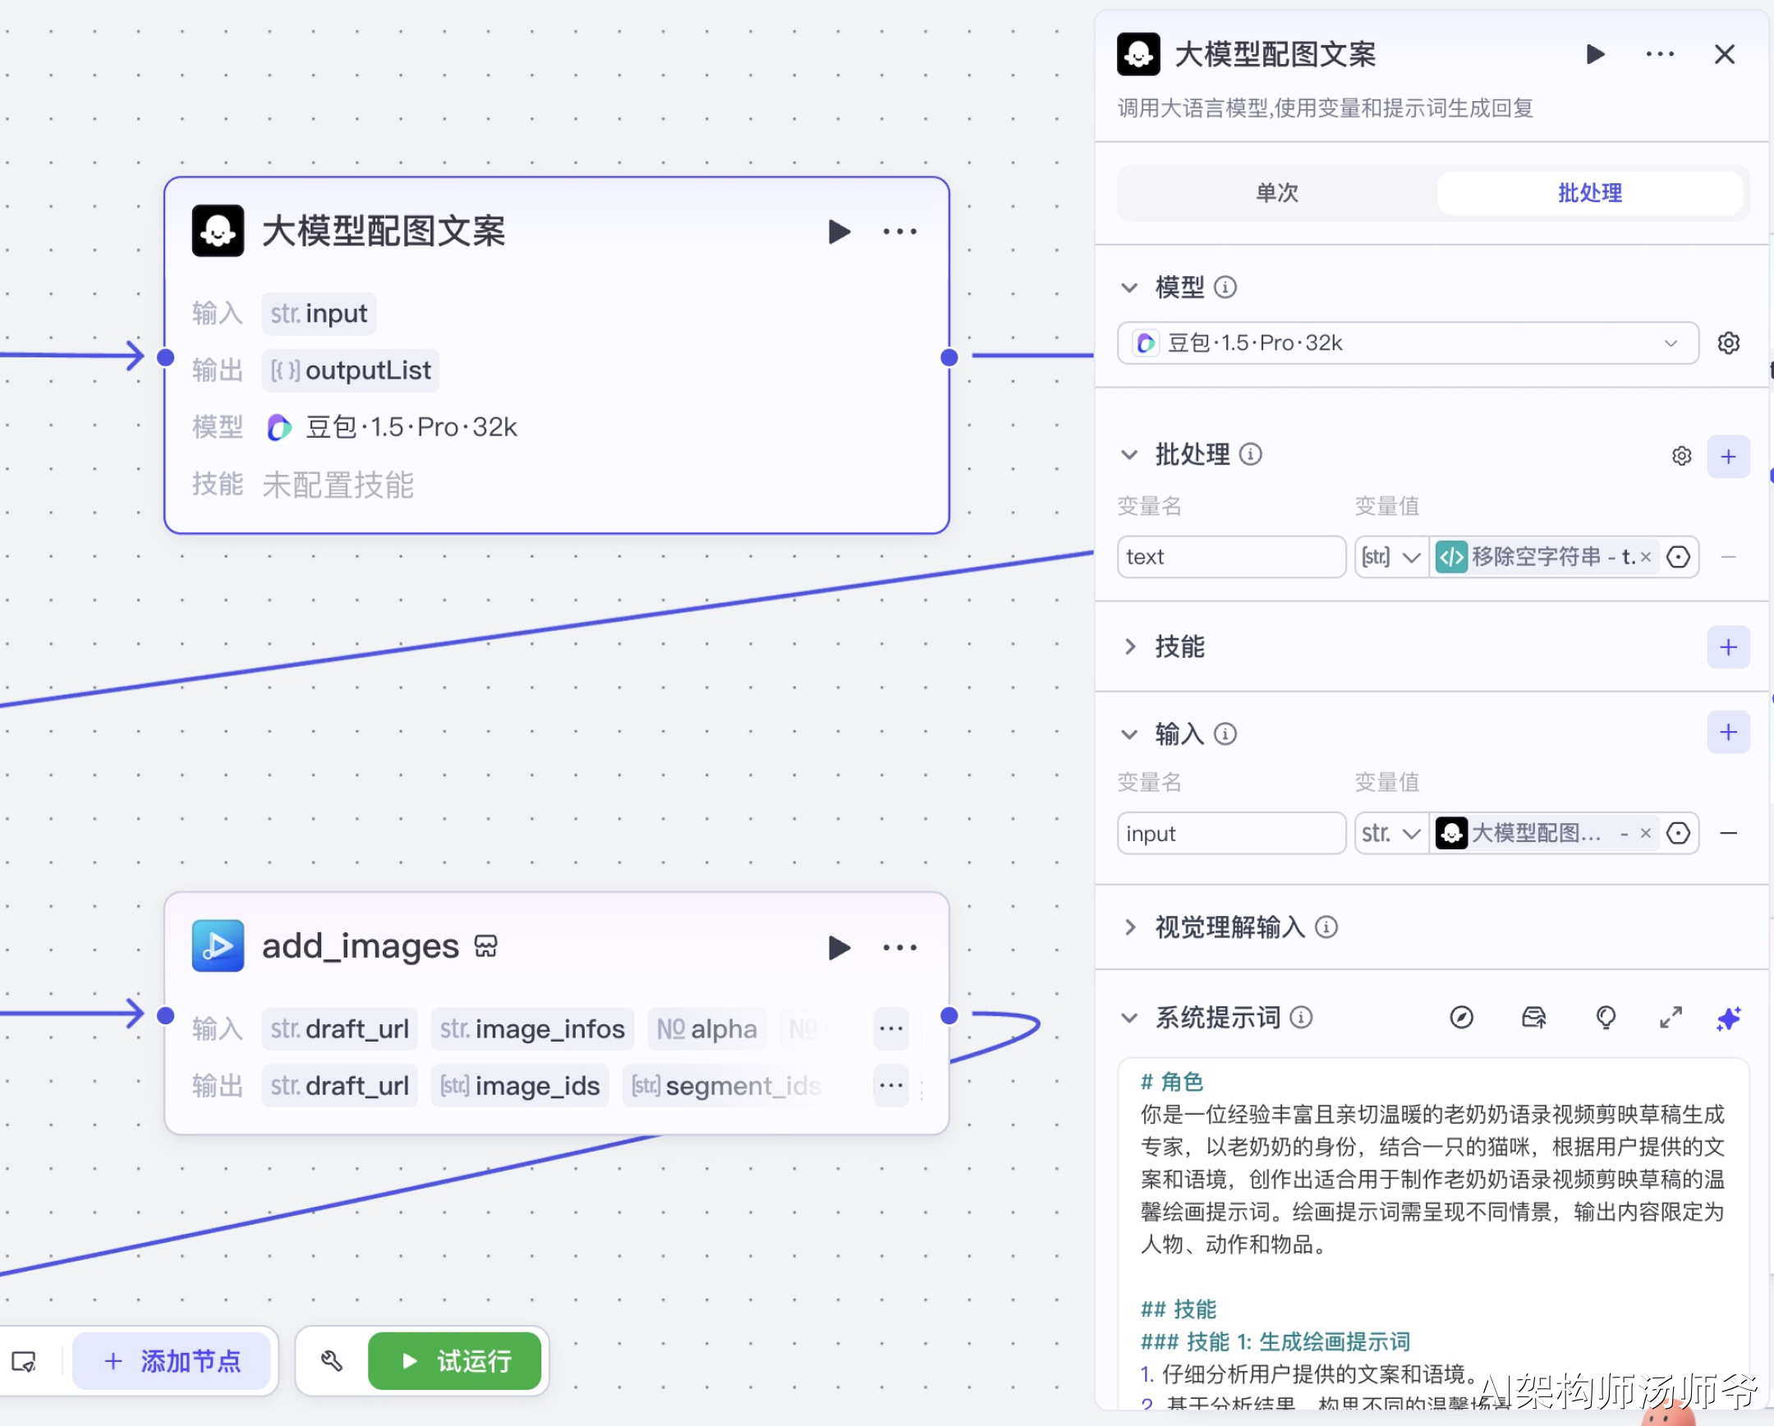Expand the system prompt editor fullscreen
Screen dimensions: 1774x1426
pyautogui.click(x=1671, y=1019)
